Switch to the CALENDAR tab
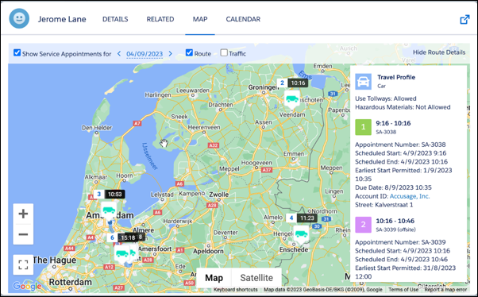 [243, 19]
